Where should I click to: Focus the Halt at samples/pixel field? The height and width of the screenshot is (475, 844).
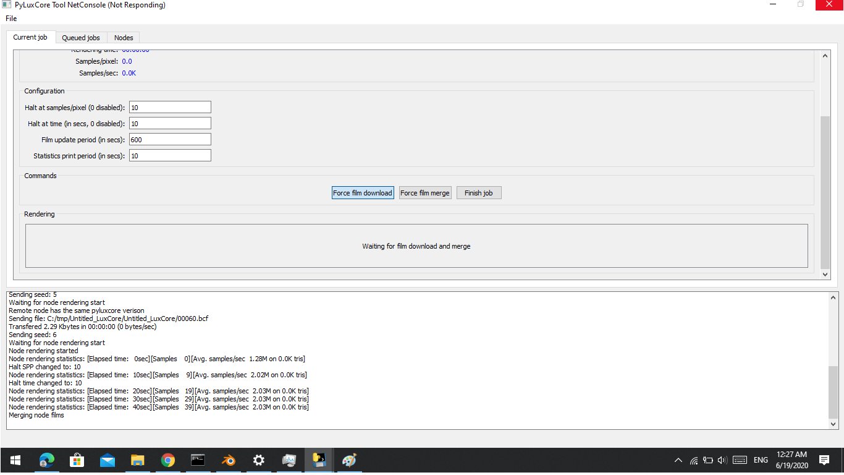pyautogui.click(x=170, y=108)
